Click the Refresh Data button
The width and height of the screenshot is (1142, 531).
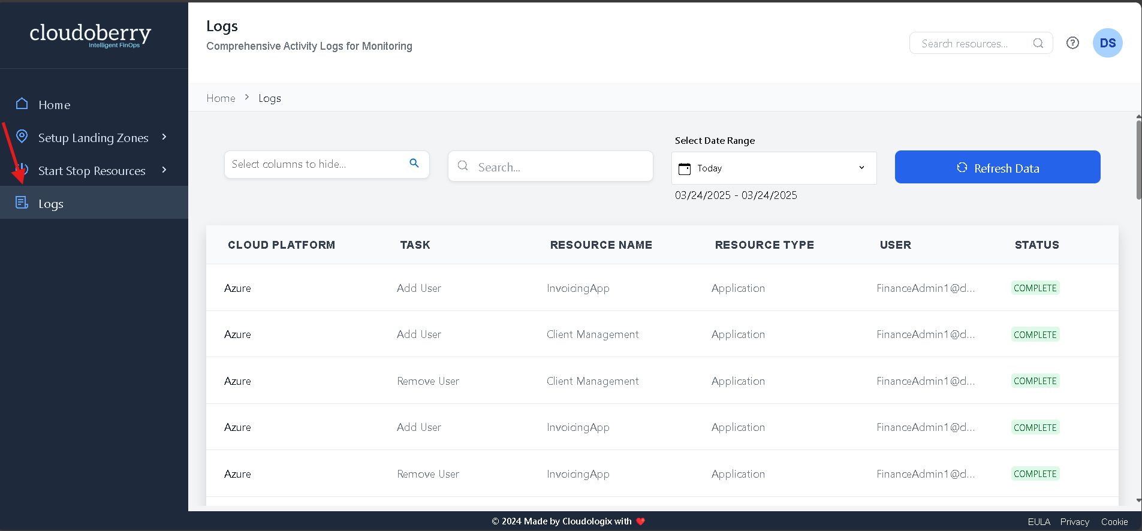pyautogui.click(x=998, y=167)
